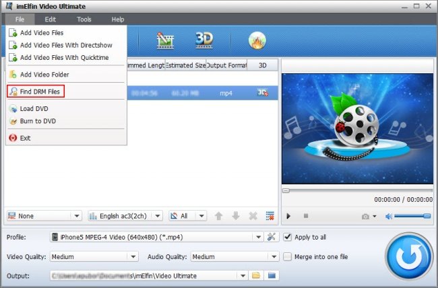Choose Add Video Files With Directshow
This screenshot has width=438, height=288.
(66, 45)
